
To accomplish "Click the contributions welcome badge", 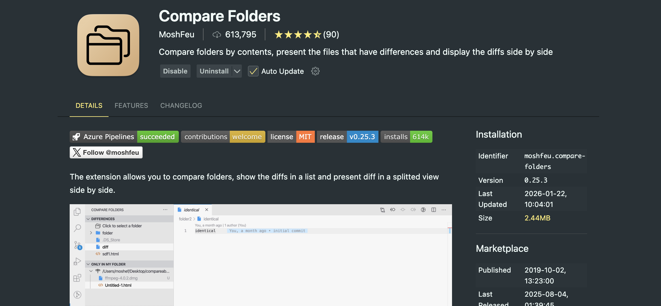I will click(223, 137).
